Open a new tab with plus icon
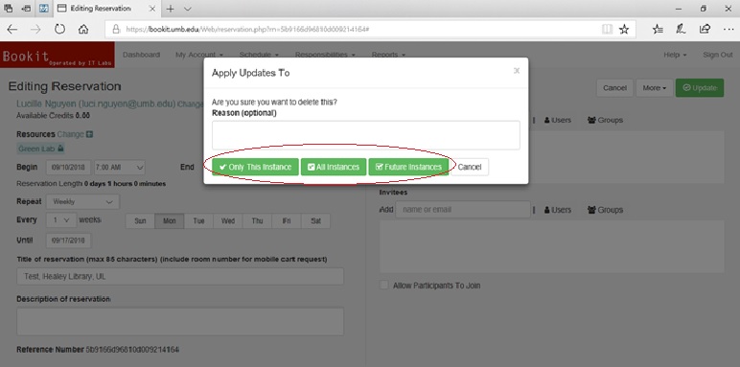This screenshot has height=367, width=740. [171, 9]
